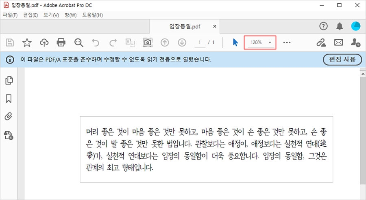Click the current page number field
366x200 pixels.
point(200,43)
